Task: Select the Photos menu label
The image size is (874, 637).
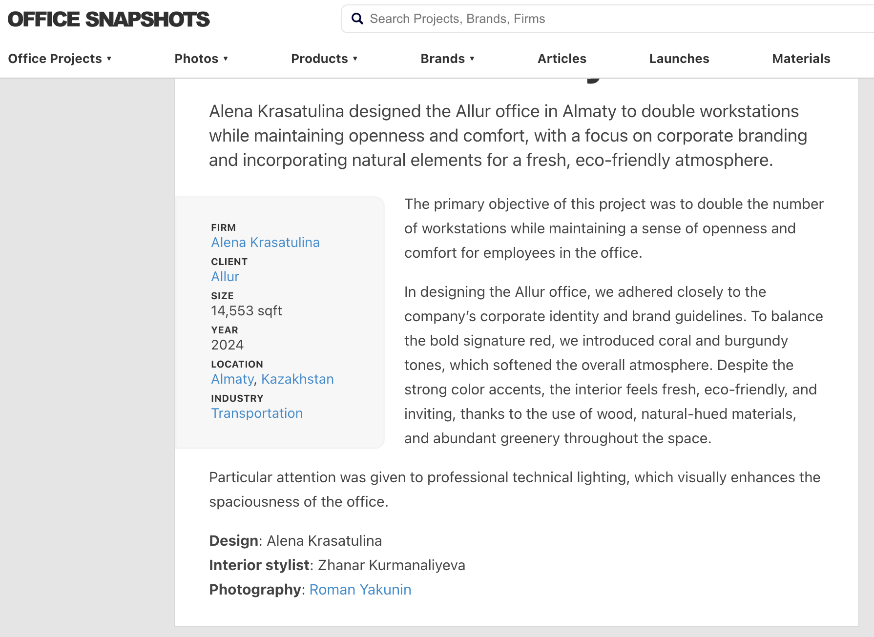Action: pos(196,59)
